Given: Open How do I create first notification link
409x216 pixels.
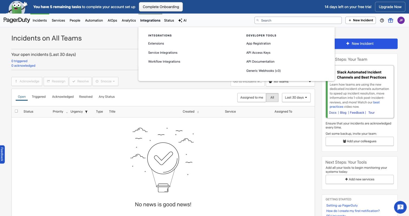Looking at the screenshot, I should (353, 211).
